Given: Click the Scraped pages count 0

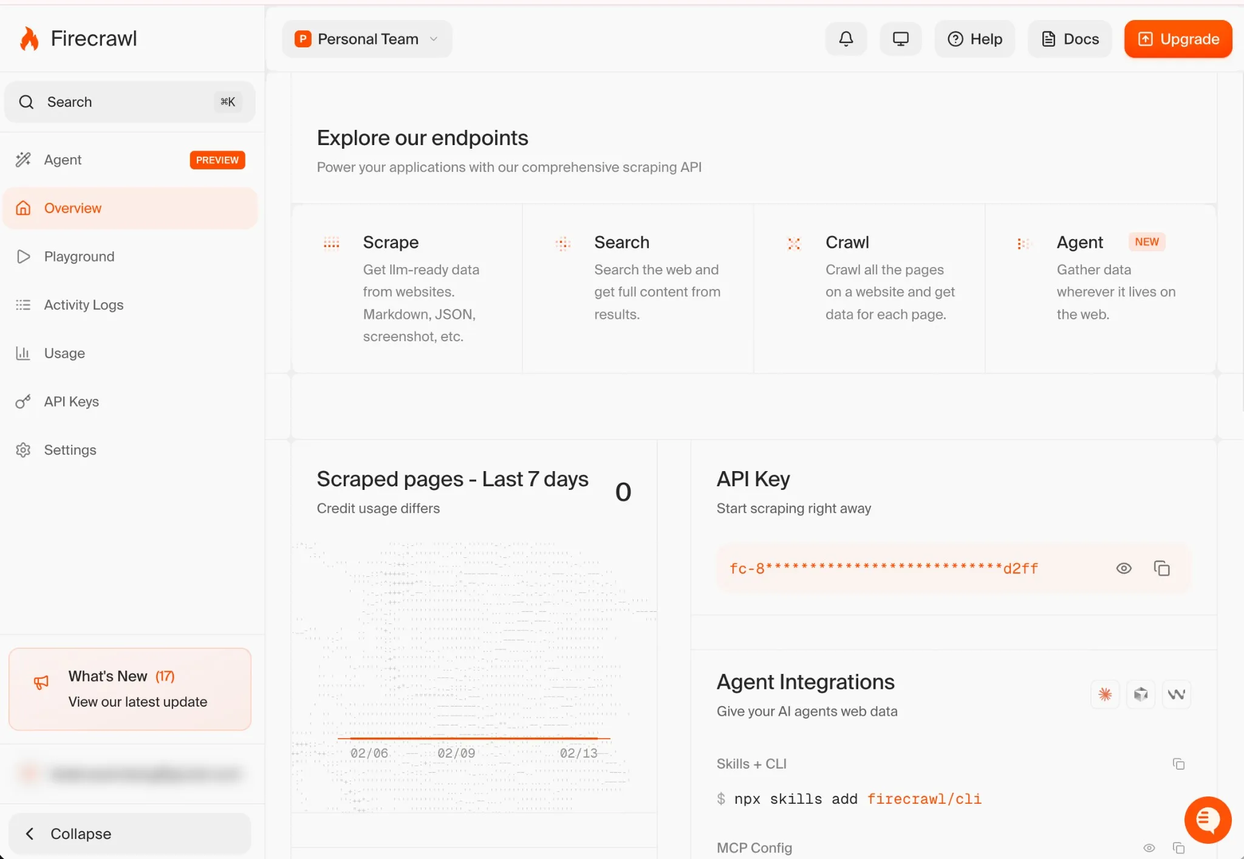Looking at the screenshot, I should tap(623, 492).
